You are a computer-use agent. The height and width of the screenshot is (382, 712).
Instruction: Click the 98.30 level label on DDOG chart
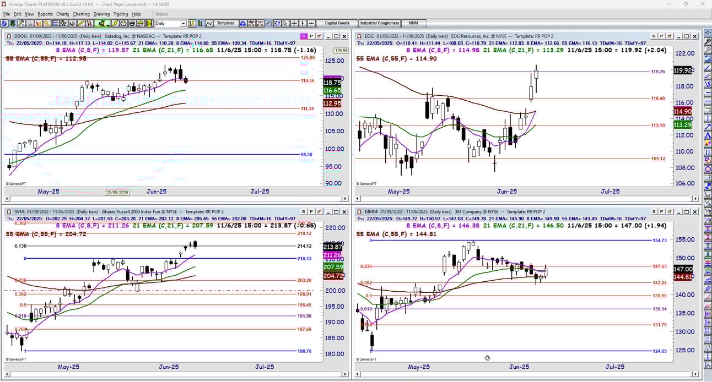307,155
